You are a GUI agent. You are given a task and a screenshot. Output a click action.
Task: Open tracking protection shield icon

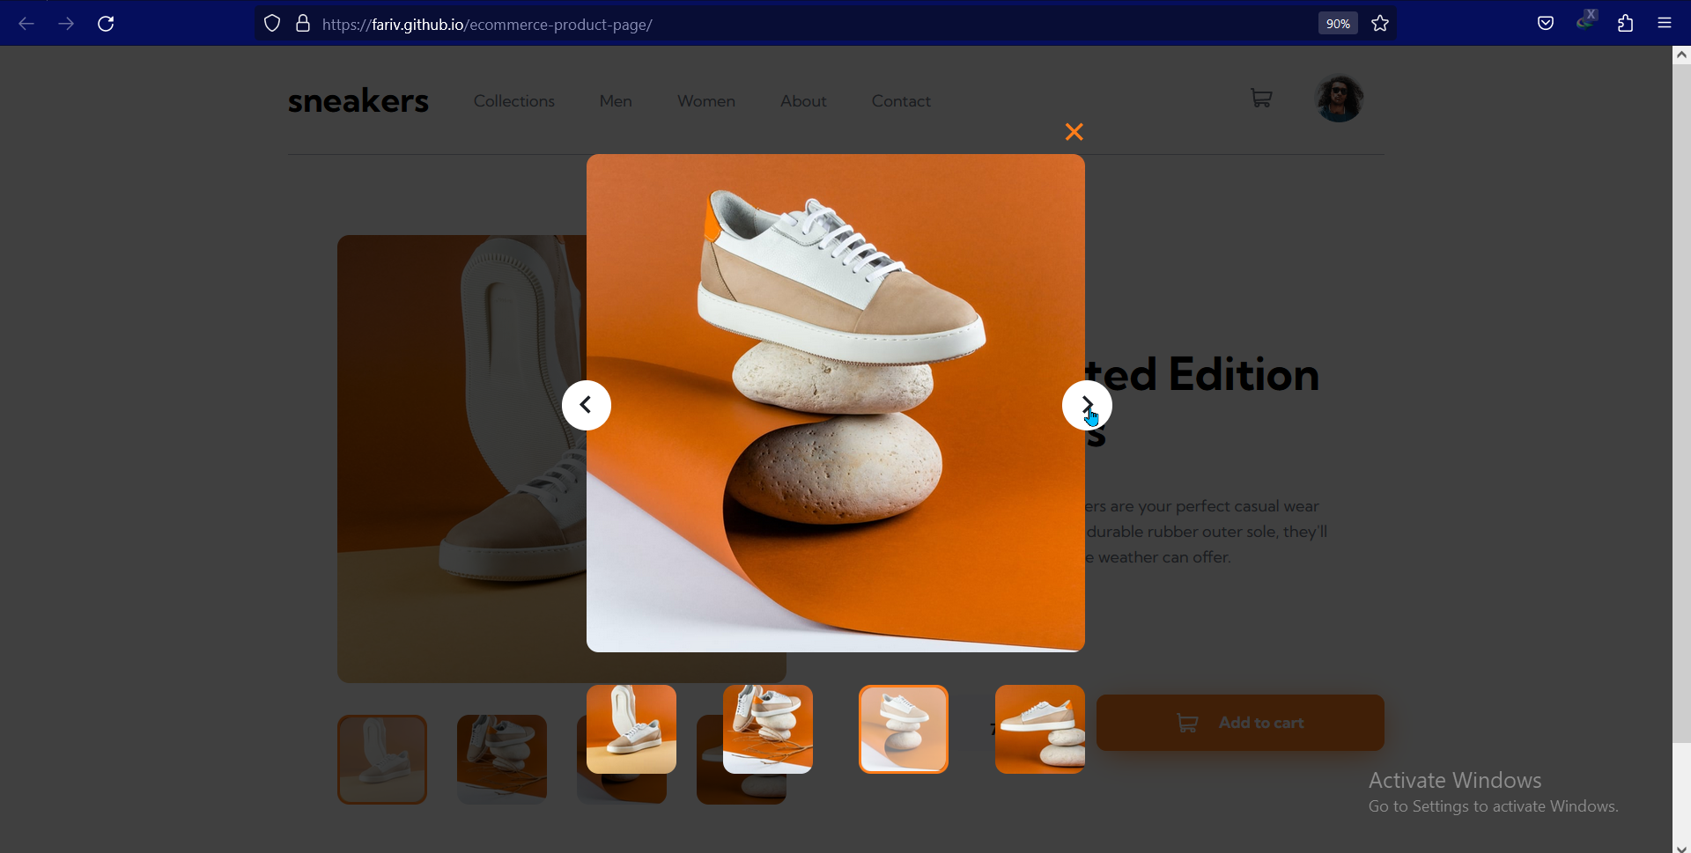point(272,25)
